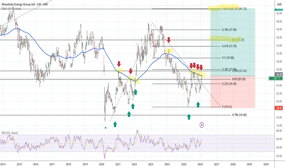Click 80.00 on the RSI axis
The width and height of the screenshot is (285, 168).
(x=279, y=131)
